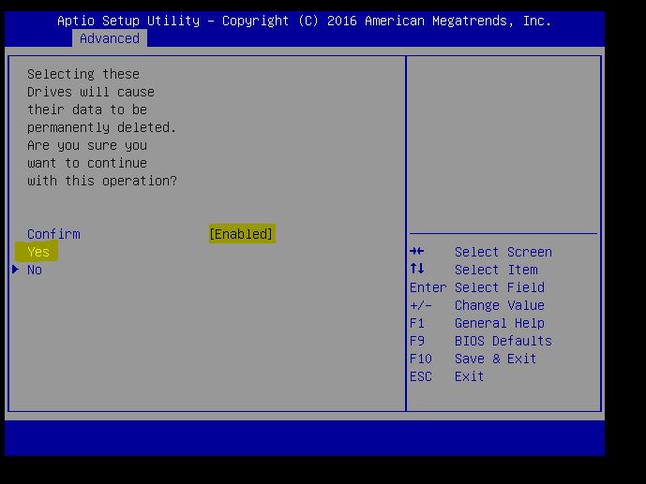Choose No to cancel operation

[x=35, y=270]
